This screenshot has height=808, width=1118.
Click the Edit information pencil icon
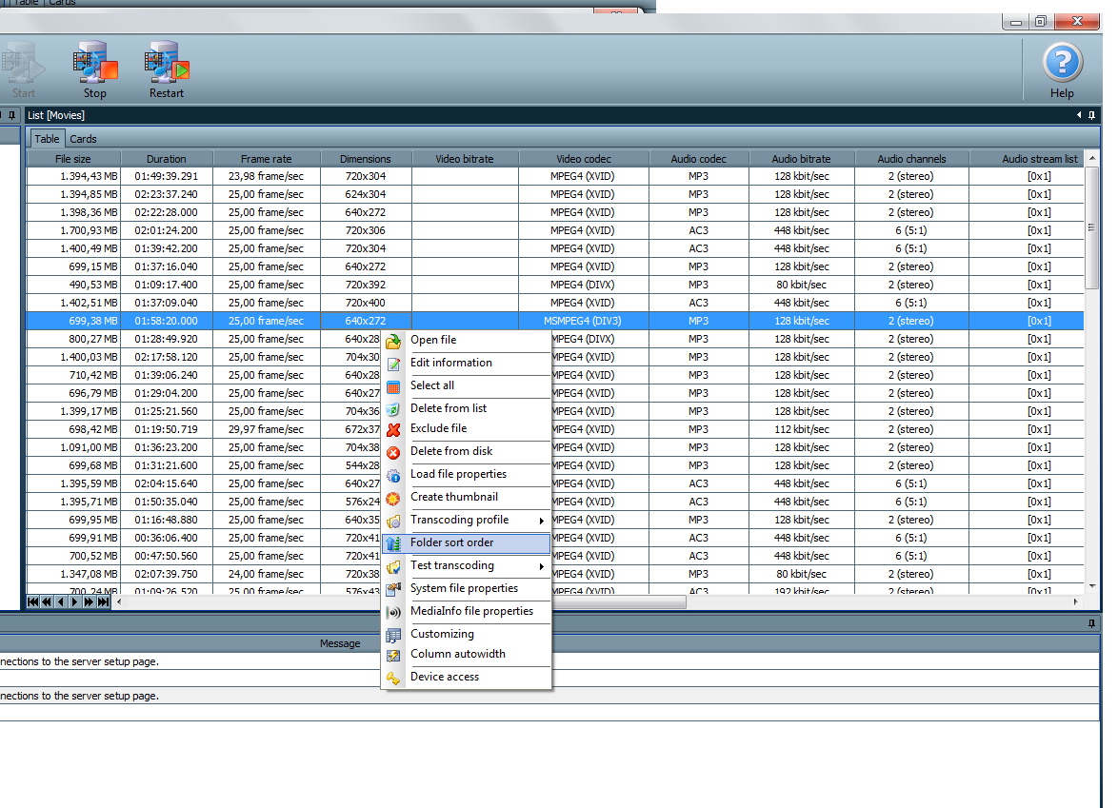click(393, 365)
